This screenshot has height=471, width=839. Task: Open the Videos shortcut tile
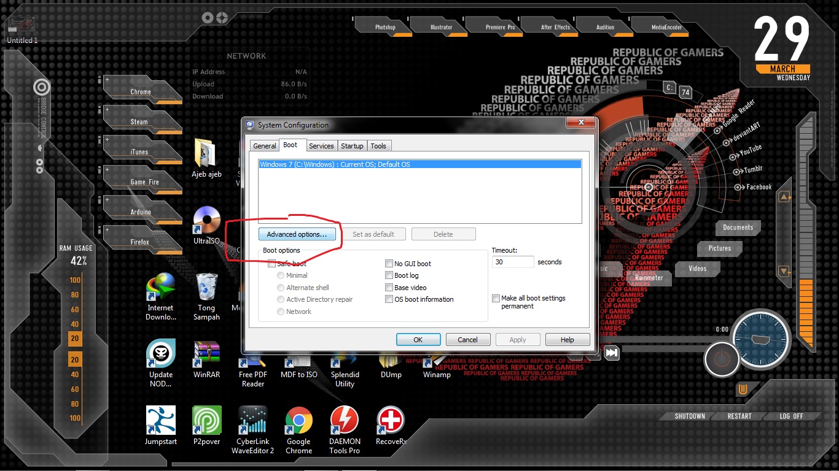[697, 269]
